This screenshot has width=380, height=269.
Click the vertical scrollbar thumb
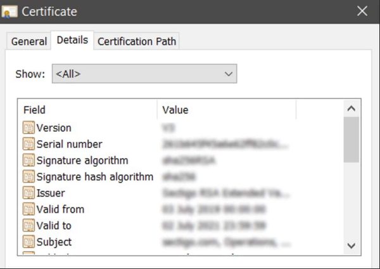[351, 140]
